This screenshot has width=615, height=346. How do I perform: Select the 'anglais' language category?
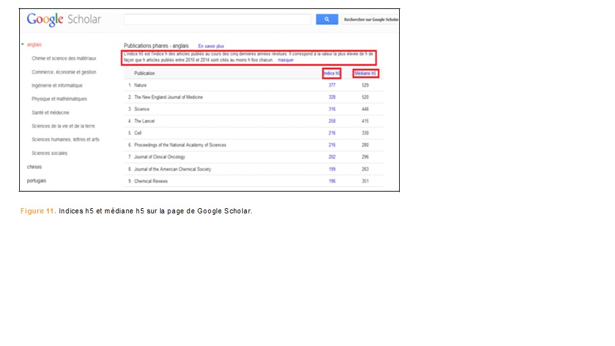(x=34, y=45)
